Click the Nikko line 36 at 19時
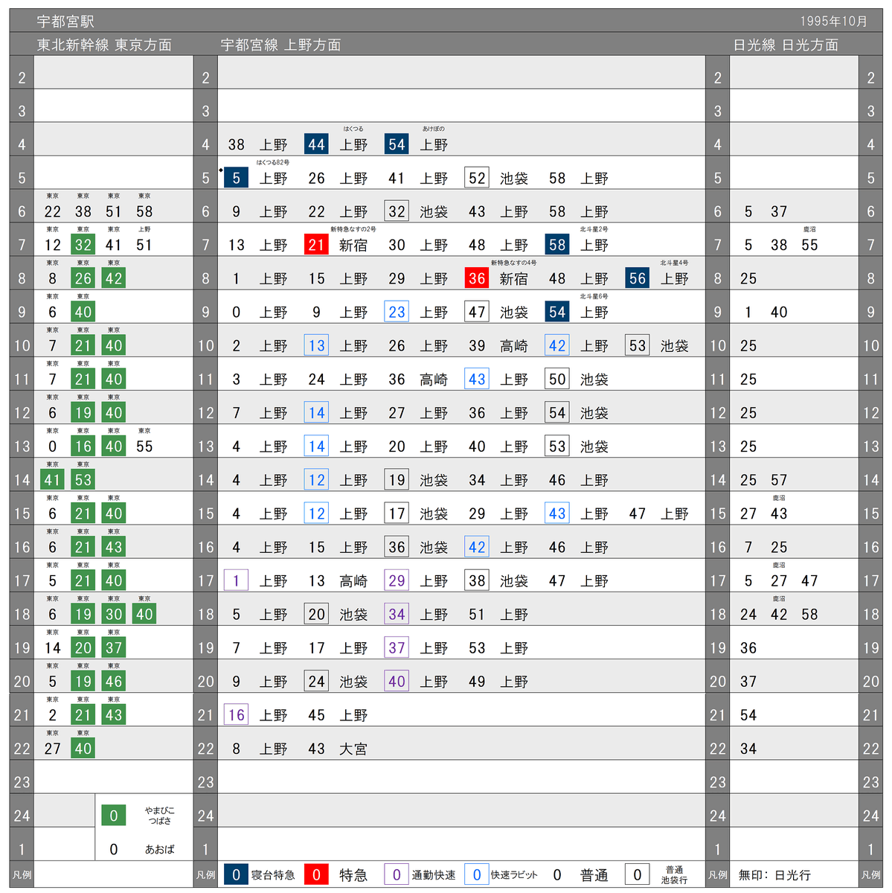Viewport: 892px width, 893px height. [748, 648]
